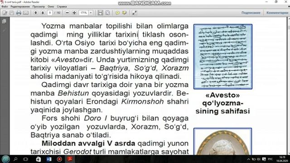This screenshot has width=290, height=163.
Task: Click the word «Avesto» in image caption
Action: [222, 95]
